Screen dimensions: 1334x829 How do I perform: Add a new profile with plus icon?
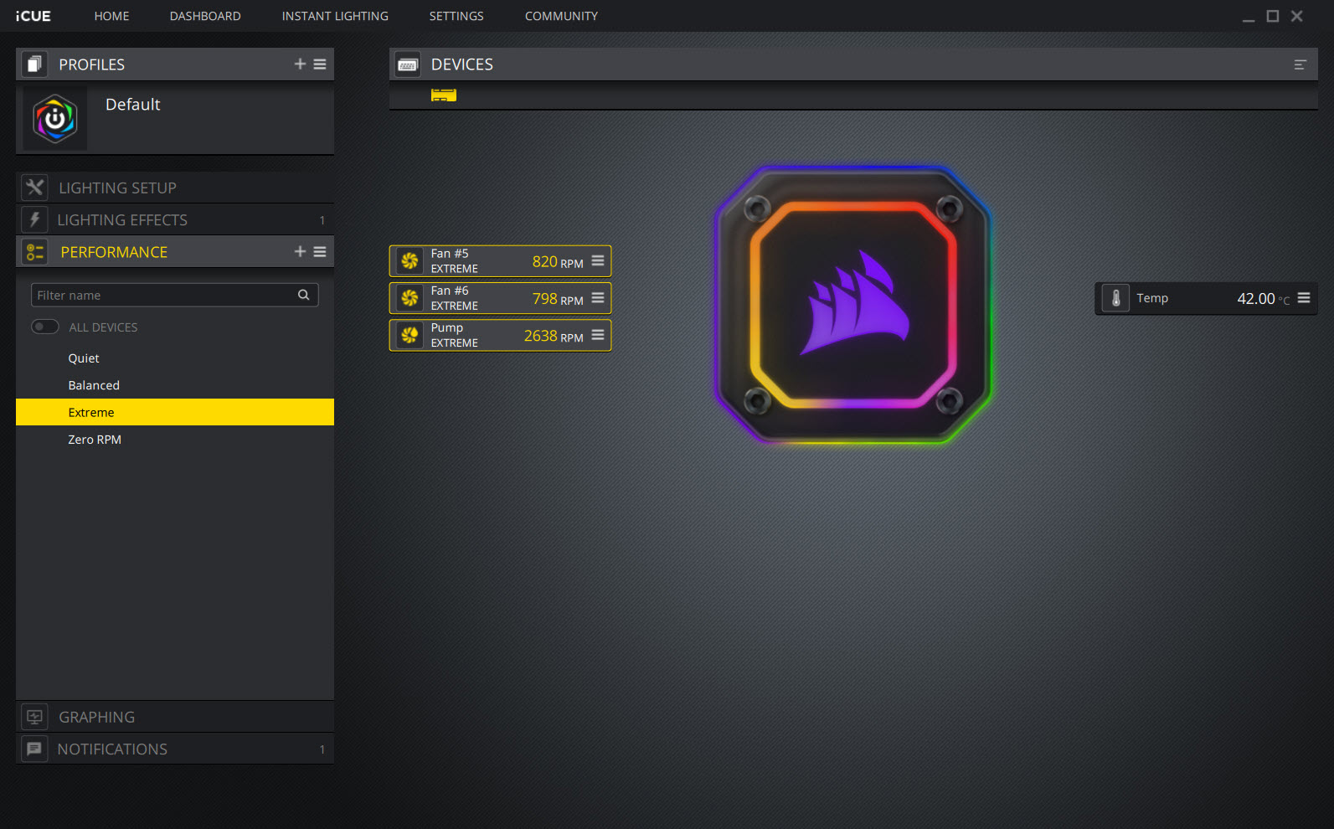pos(300,64)
